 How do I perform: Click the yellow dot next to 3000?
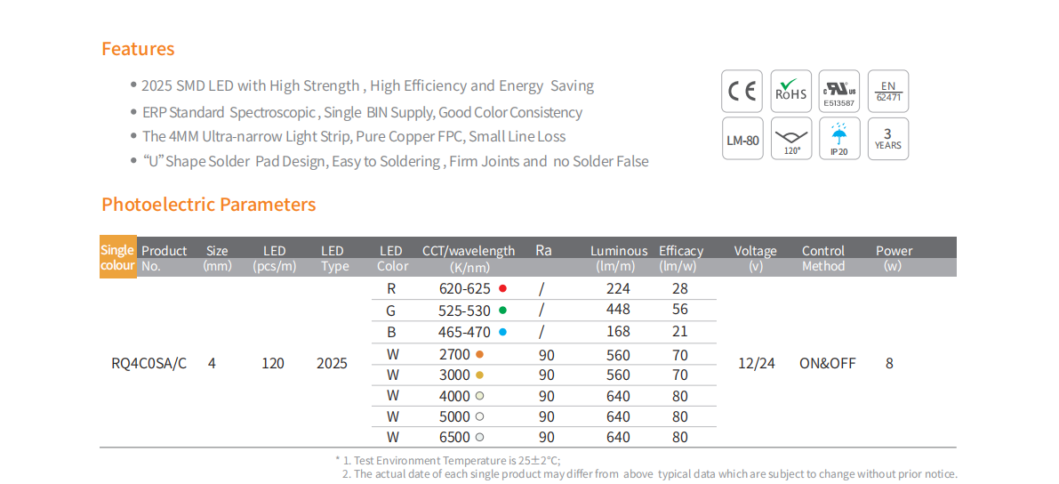tap(480, 375)
